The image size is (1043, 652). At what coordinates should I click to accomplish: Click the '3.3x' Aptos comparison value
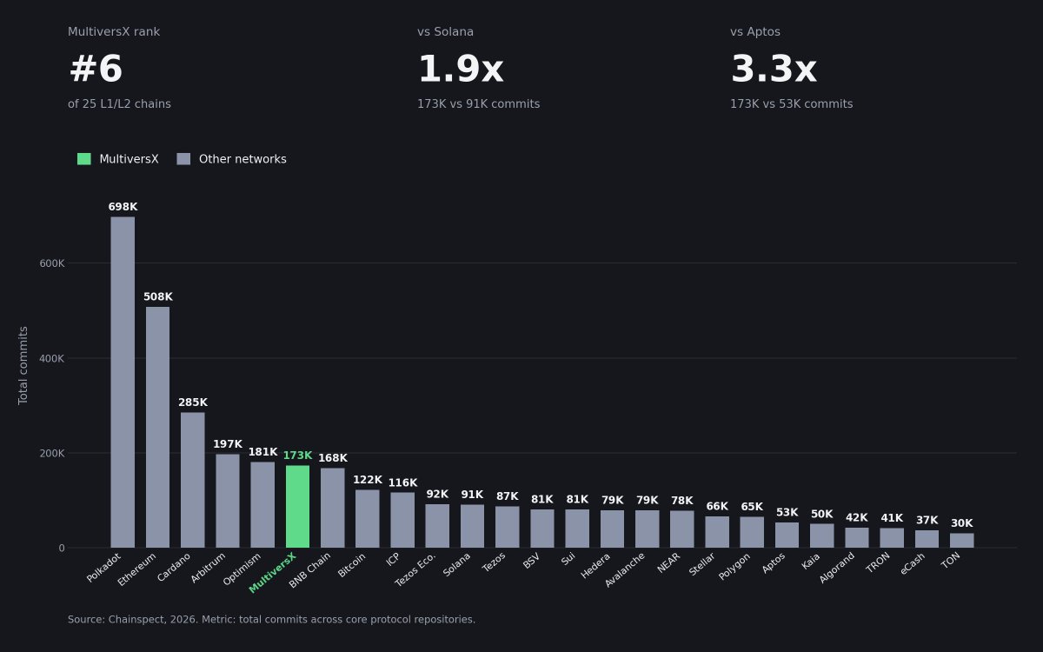click(774, 70)
